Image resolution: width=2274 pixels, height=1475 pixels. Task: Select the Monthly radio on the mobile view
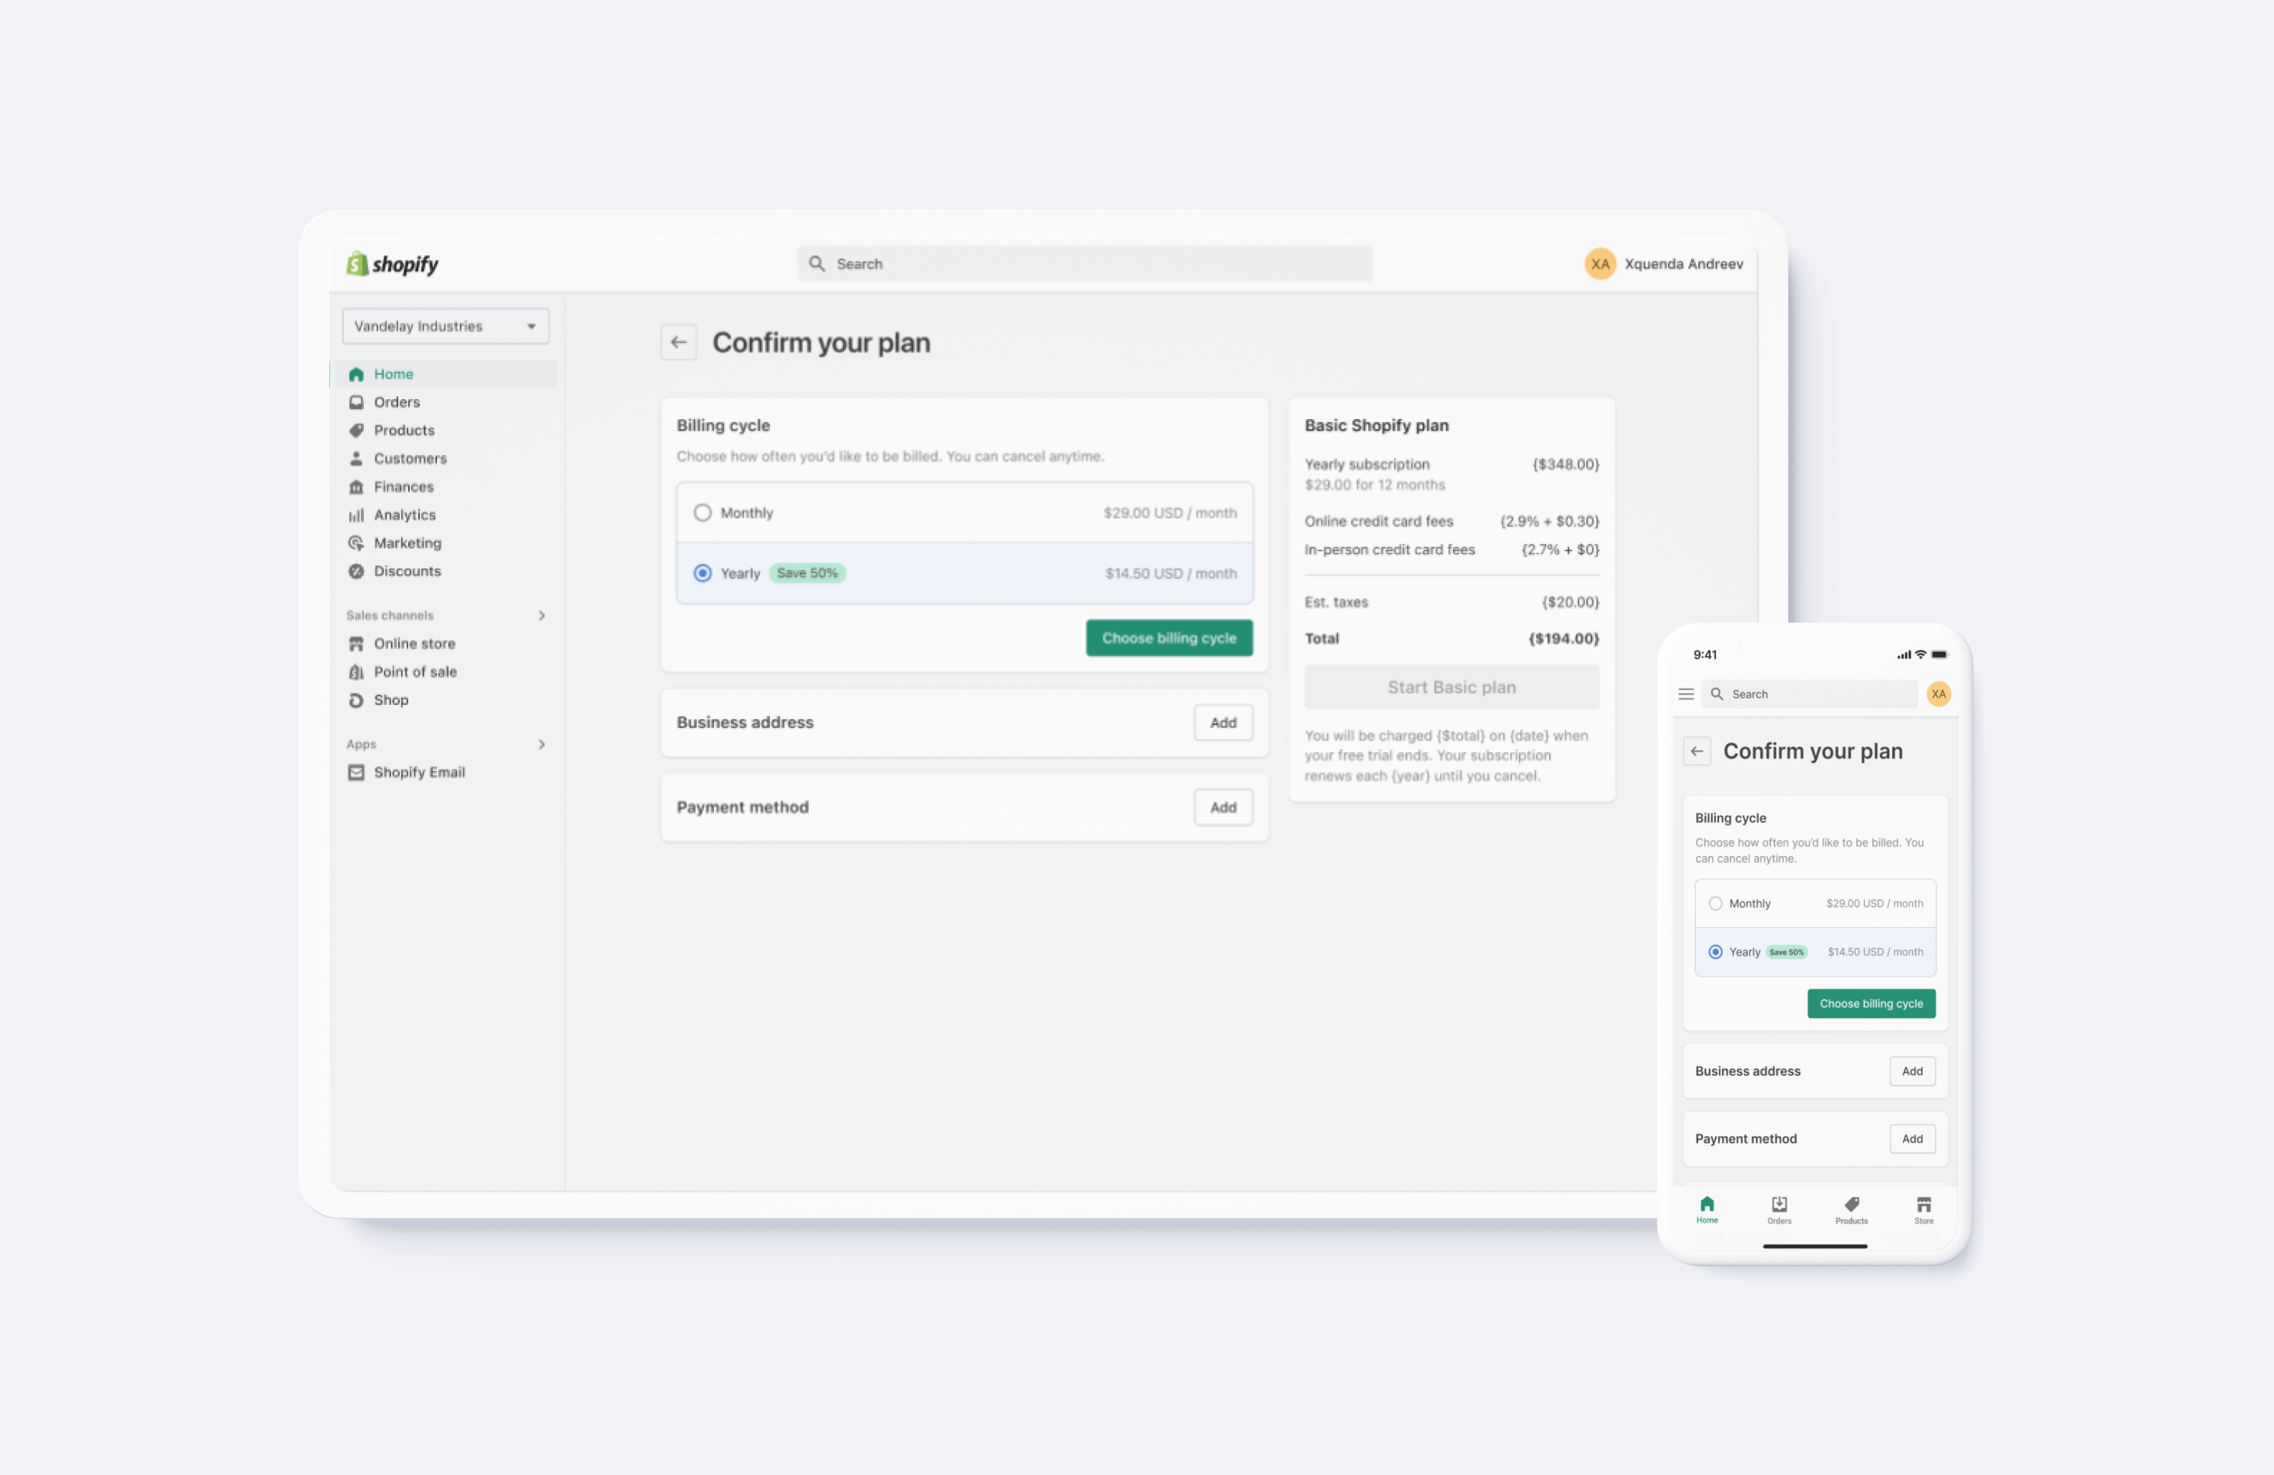pyautogui.click(x=1715, y=904)
